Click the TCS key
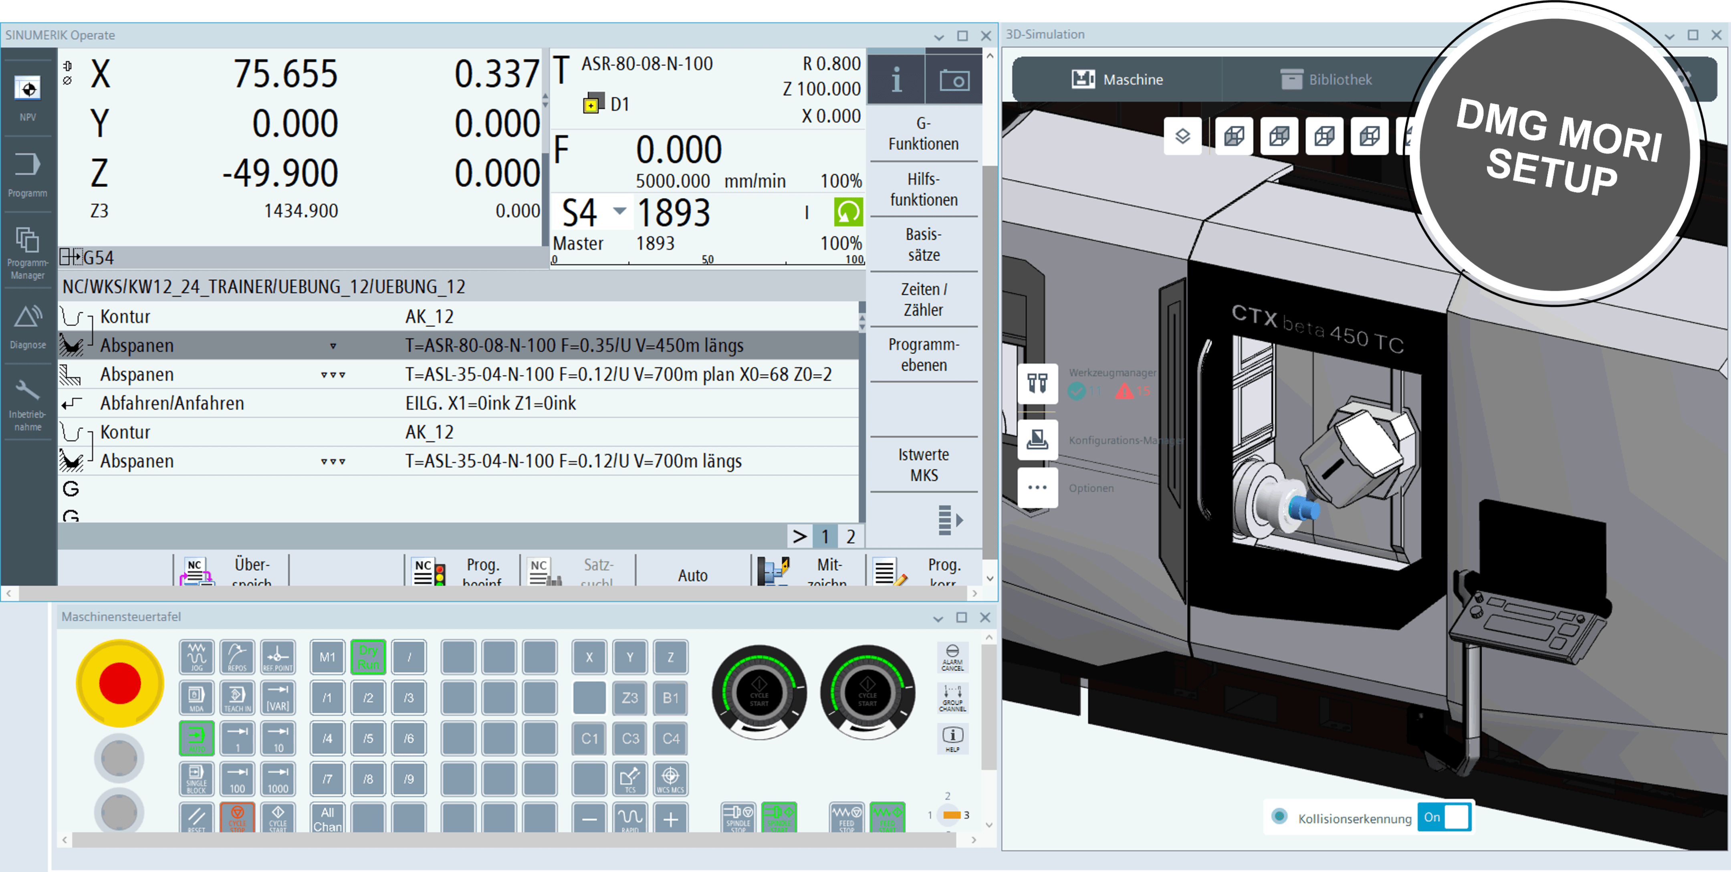Viewport: 1731px width, 872px height. [x=629, y=779]
